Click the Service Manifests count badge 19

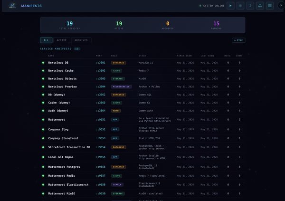77,49
